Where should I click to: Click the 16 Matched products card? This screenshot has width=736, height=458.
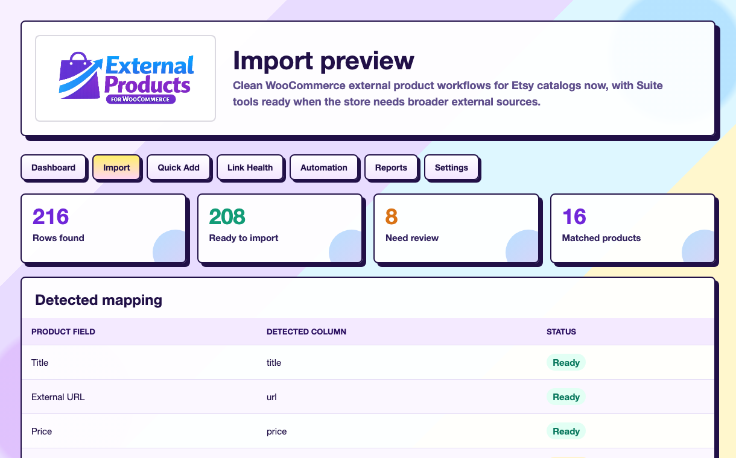pyautogui.click(x=633, y=228)
